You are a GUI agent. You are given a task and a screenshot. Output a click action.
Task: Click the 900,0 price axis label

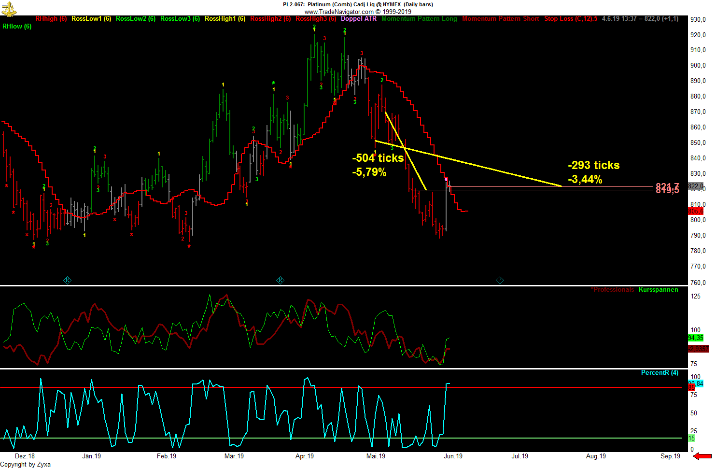tap(698, 66)
